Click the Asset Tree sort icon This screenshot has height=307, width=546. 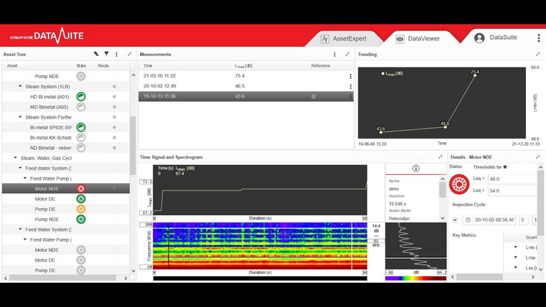(x=96, y=54)
